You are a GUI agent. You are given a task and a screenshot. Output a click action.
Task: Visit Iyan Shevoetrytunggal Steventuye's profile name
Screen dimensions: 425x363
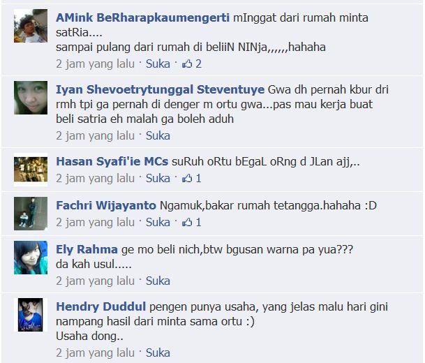coord(161,90)
